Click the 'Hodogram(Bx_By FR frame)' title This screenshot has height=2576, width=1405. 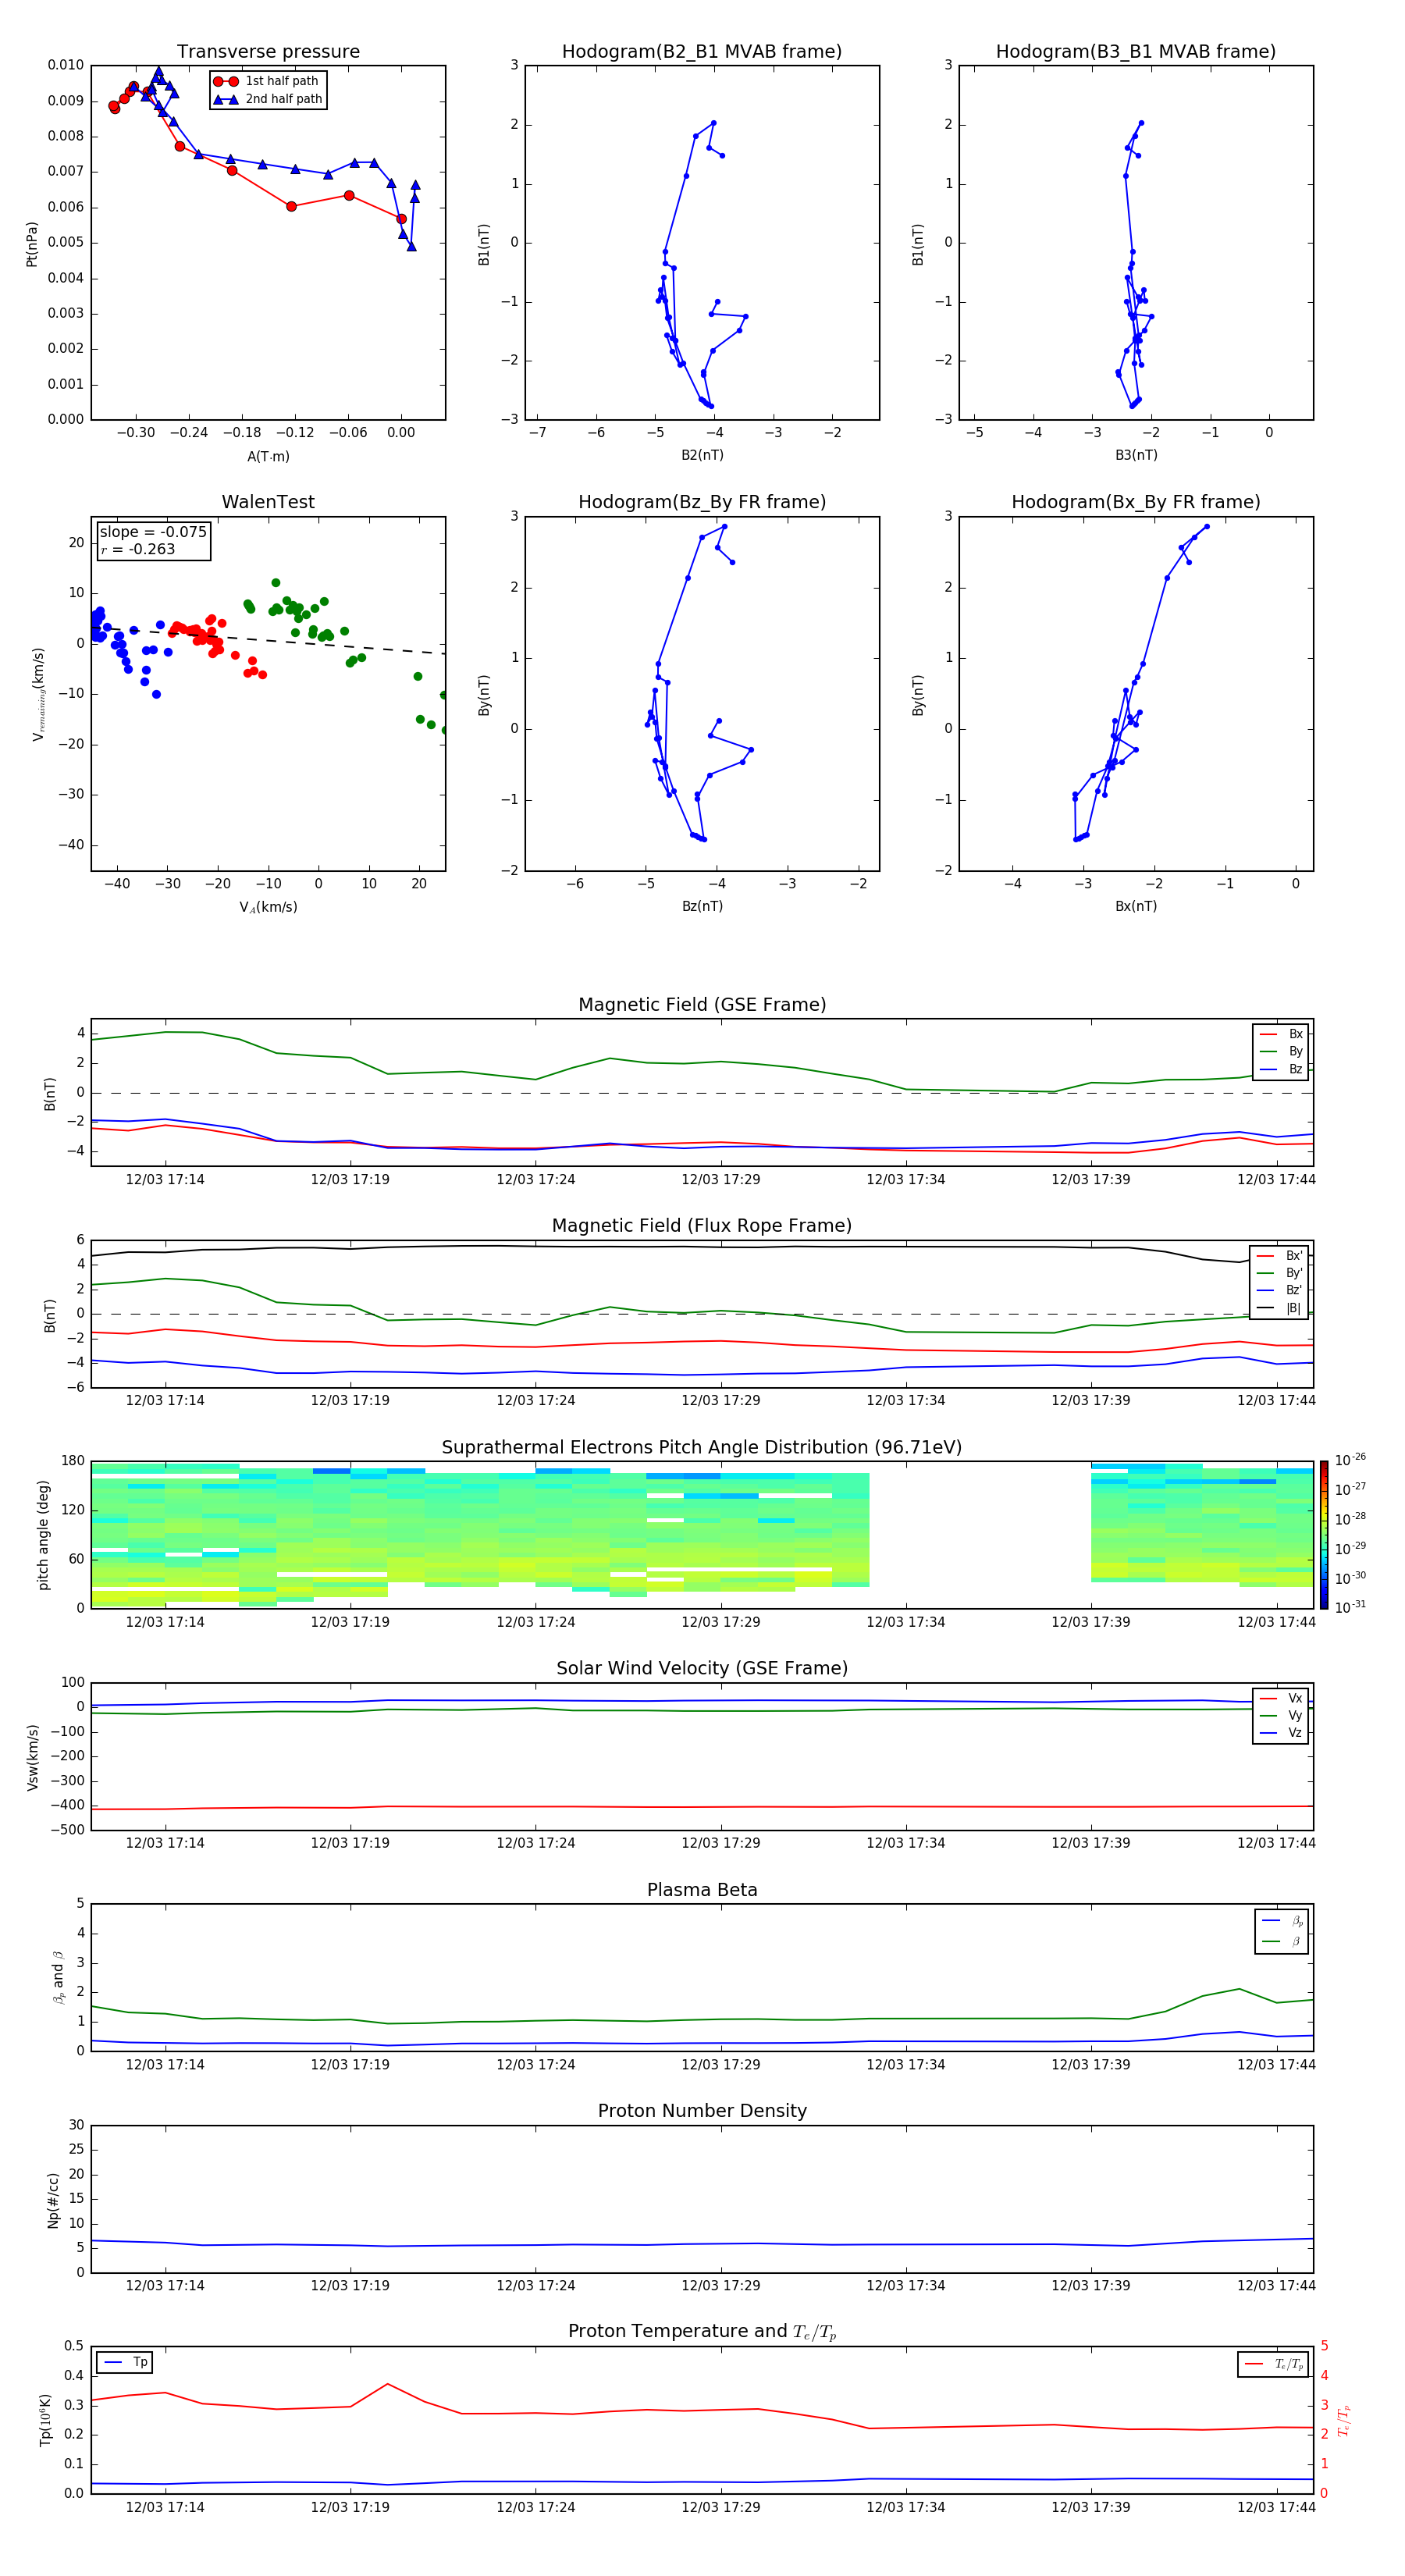pyautogui.click(x=1136, y=502)
